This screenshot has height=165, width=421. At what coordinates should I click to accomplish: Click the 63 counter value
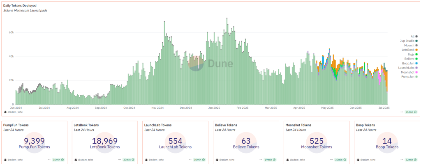pyautogui.click(x=246, y=141)
